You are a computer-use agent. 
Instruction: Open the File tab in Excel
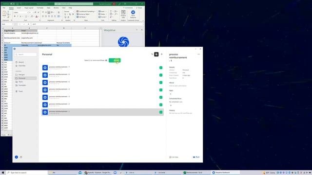pyautogui.click(x=4, y=8)
